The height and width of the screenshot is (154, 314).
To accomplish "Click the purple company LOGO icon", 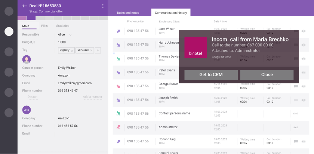I will coord(27,110).
